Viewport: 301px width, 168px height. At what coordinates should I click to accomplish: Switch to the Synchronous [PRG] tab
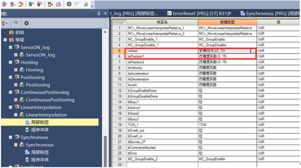pos(270,13)
